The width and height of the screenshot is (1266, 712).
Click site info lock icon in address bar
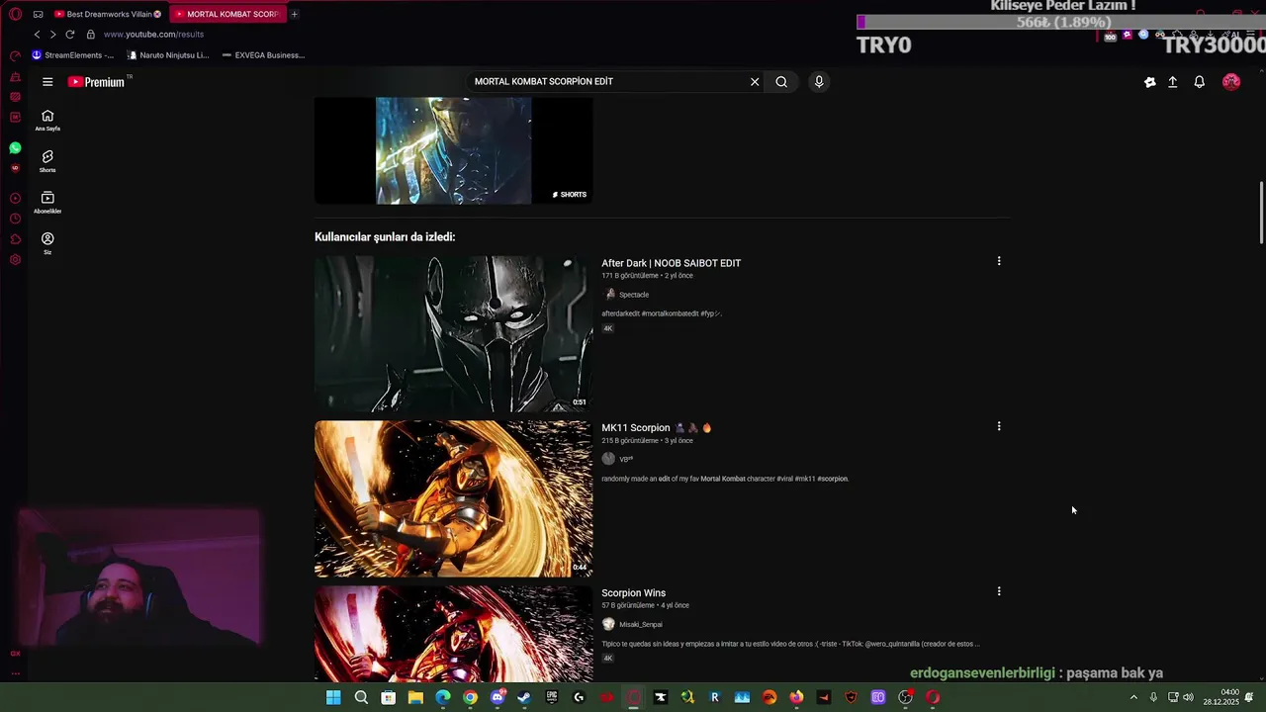pos(90,35)
